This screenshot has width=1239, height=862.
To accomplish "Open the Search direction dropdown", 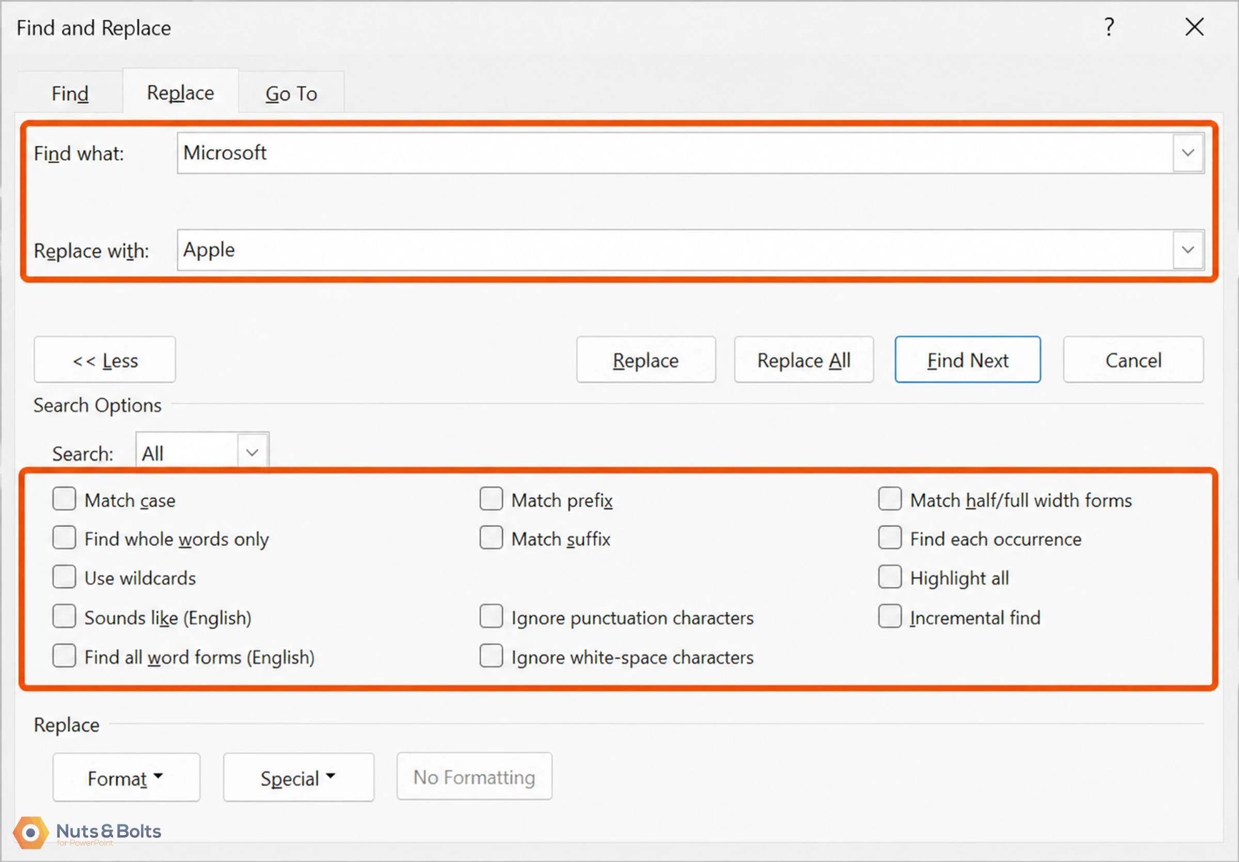I will [252, 453].
